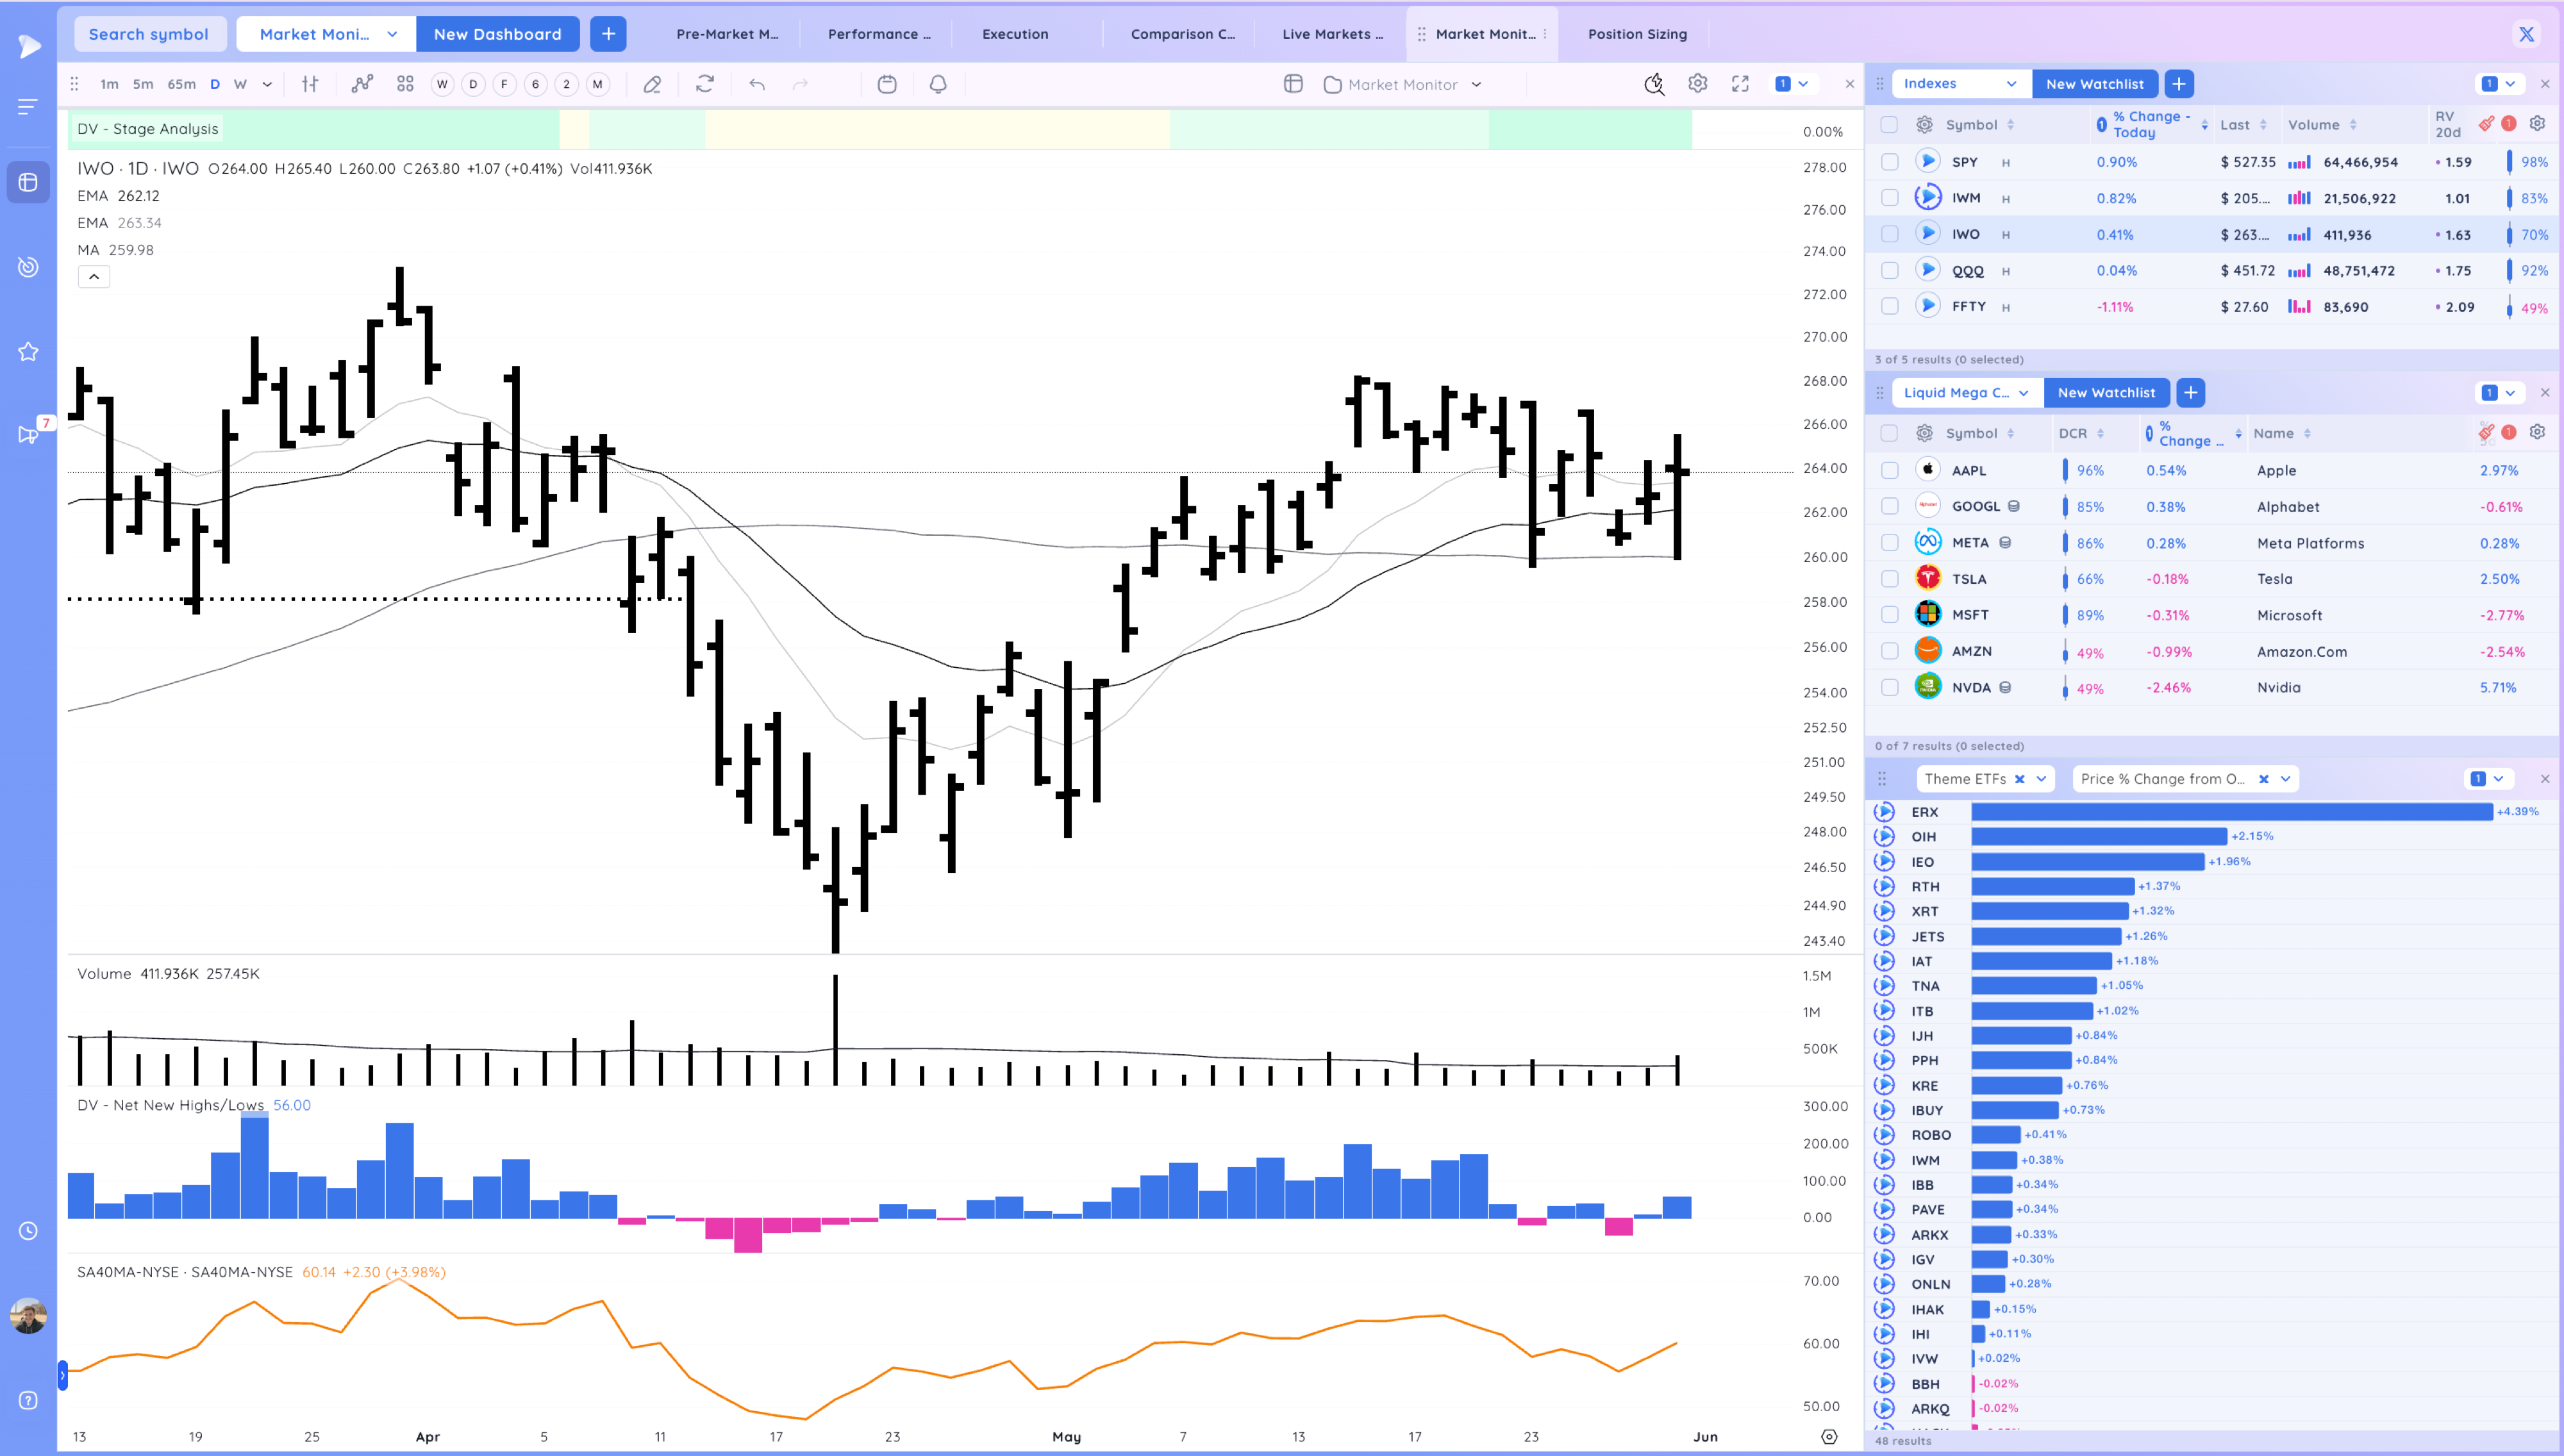Tick the checkbox for IWM row

pos(1889,198)
